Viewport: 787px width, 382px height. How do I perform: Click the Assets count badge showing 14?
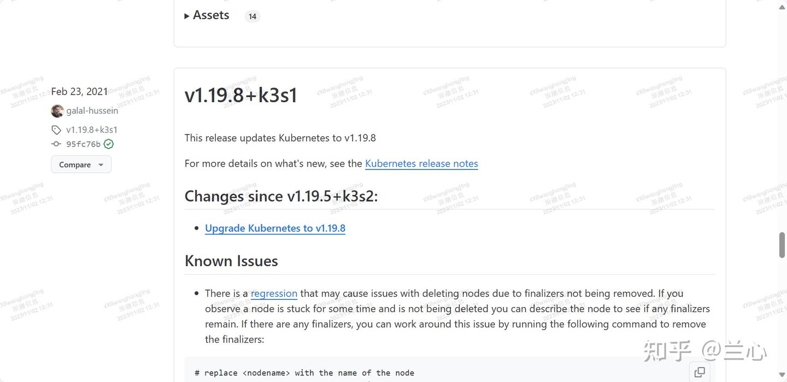[x=252, y=16]
